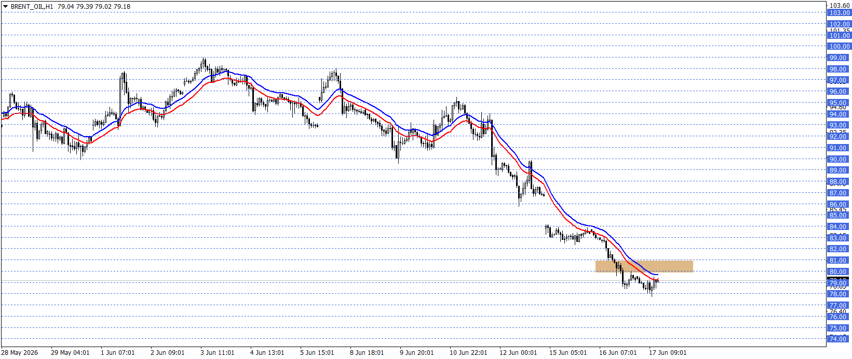Click the 3 Jun 11:01 time label
Screen dimensions: 852x359
[x=218, y=353]
